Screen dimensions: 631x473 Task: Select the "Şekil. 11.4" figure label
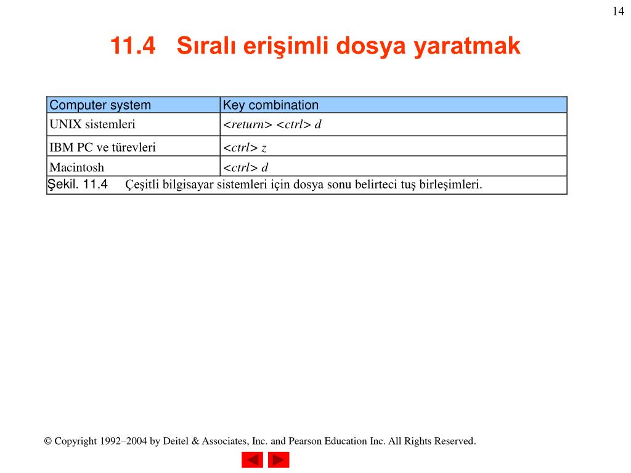pyautogui.click(x=77, y=185)
